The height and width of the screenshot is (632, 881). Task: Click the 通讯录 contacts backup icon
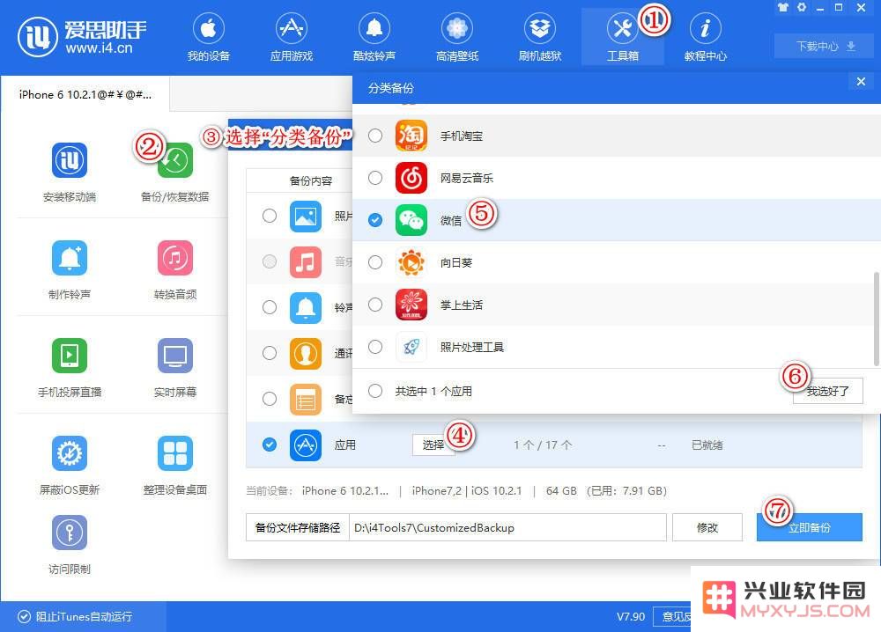click(x=305, y=353)
